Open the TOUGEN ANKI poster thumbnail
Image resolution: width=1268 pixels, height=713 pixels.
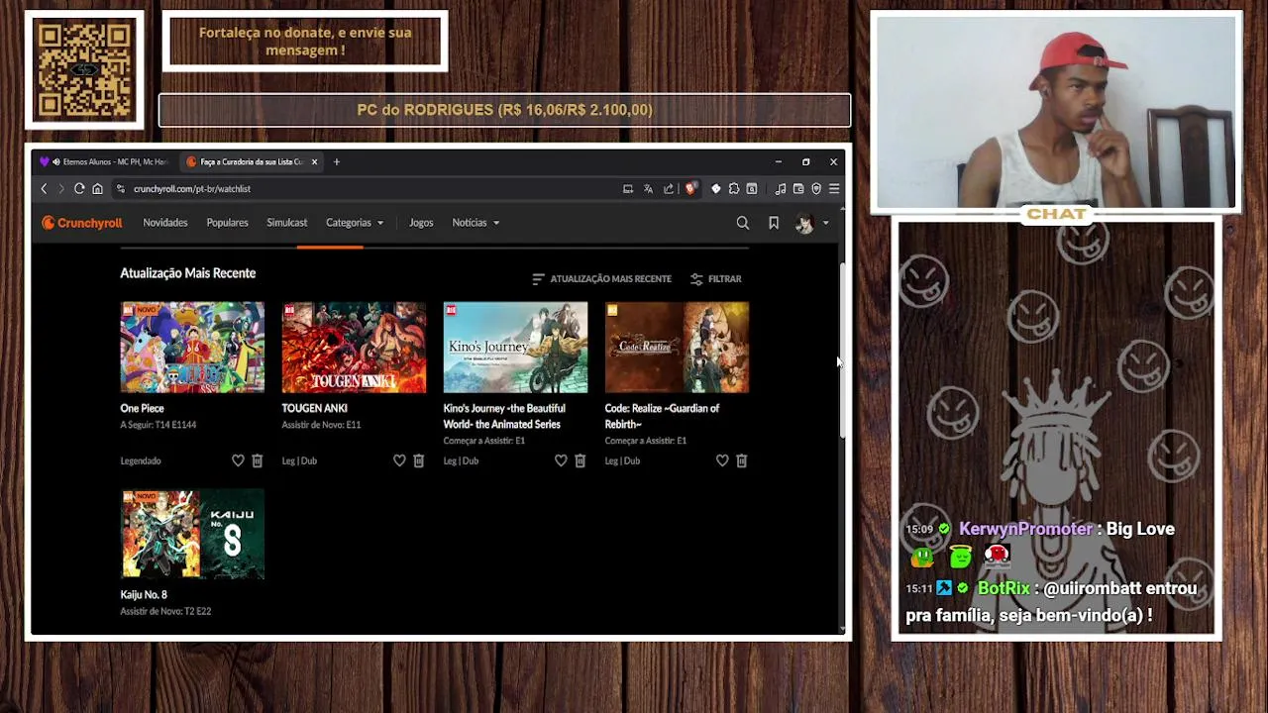click(354, 348)
